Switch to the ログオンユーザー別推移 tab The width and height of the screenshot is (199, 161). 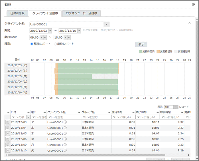(81, 13)
